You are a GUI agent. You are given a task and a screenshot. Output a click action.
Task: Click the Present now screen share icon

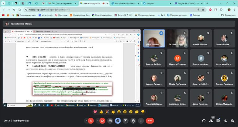point(126,121)
